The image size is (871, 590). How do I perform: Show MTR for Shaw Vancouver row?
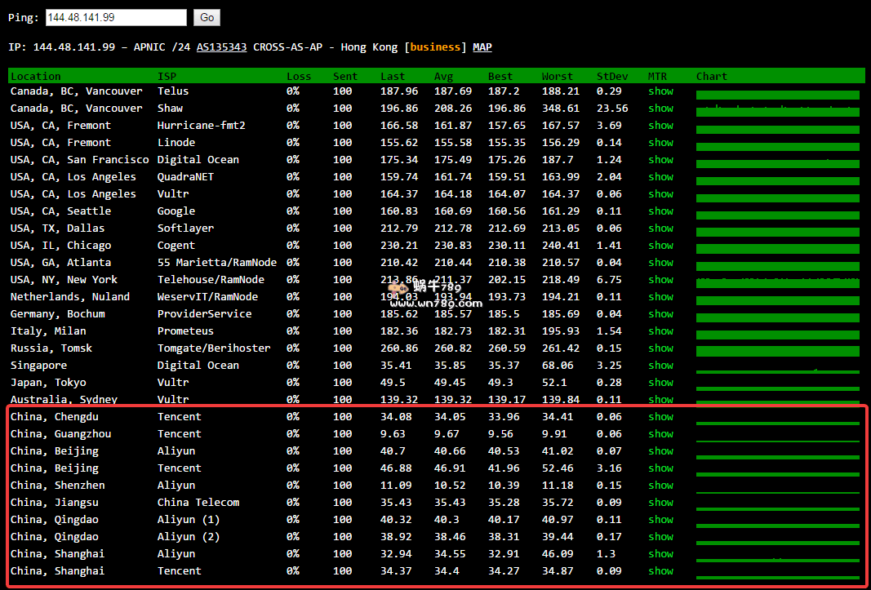click(x=660, y=109)
